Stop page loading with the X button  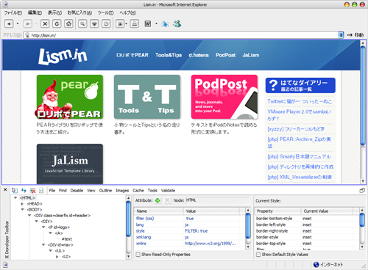(x=45, y=23)
